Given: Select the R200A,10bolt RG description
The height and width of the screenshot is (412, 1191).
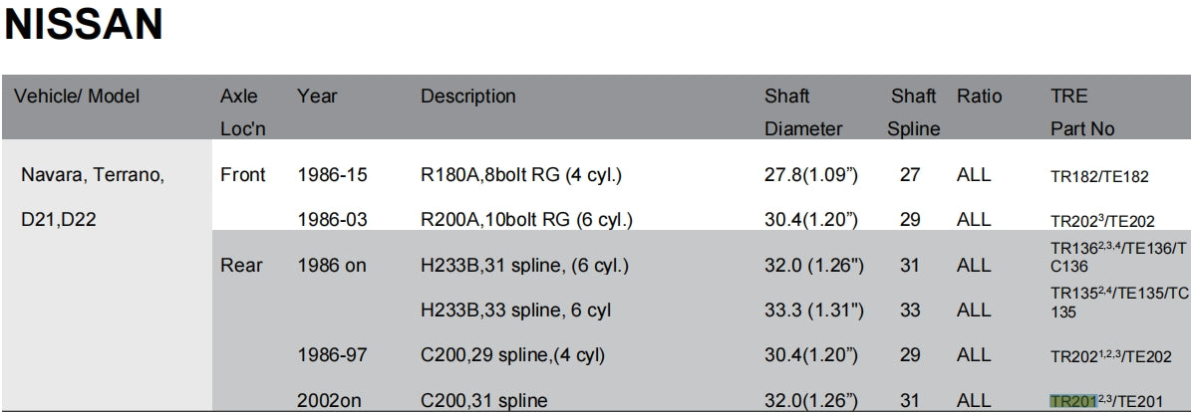Looking at the screenshot, I should point(526,220).
